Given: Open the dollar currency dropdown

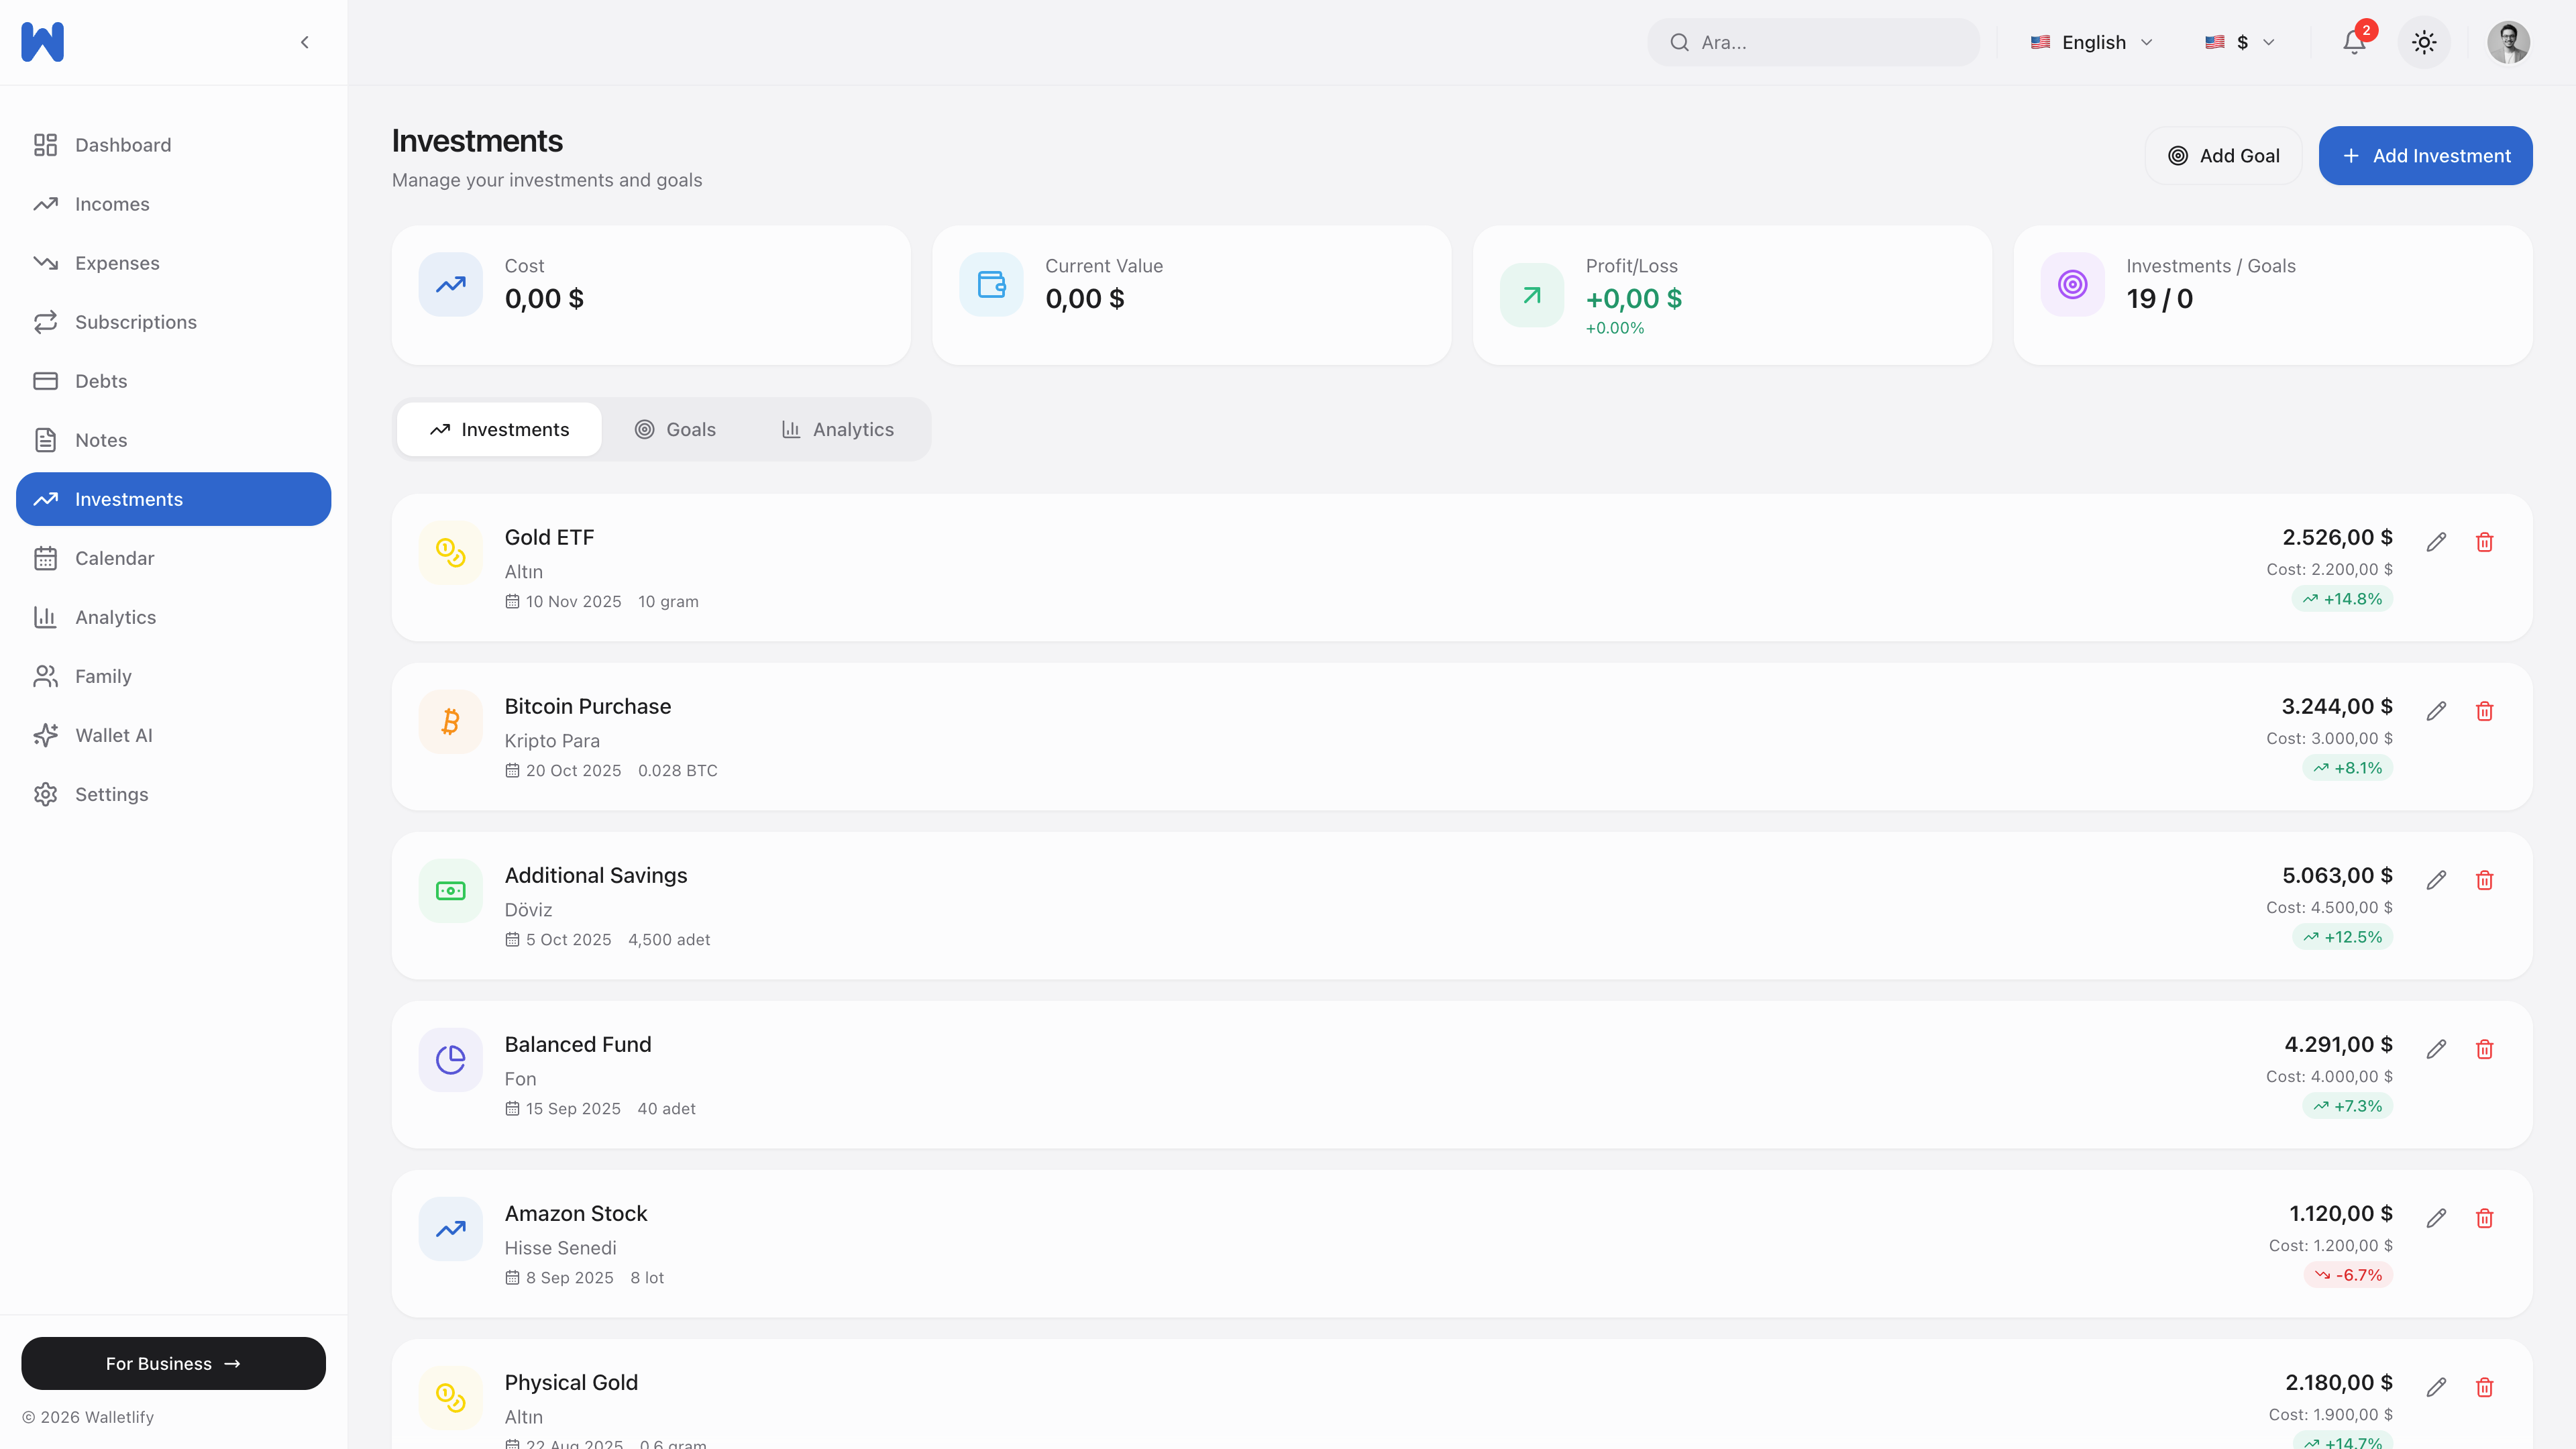Looking at the screenshot, I should pyautogui.click(x=2240, y=42).
